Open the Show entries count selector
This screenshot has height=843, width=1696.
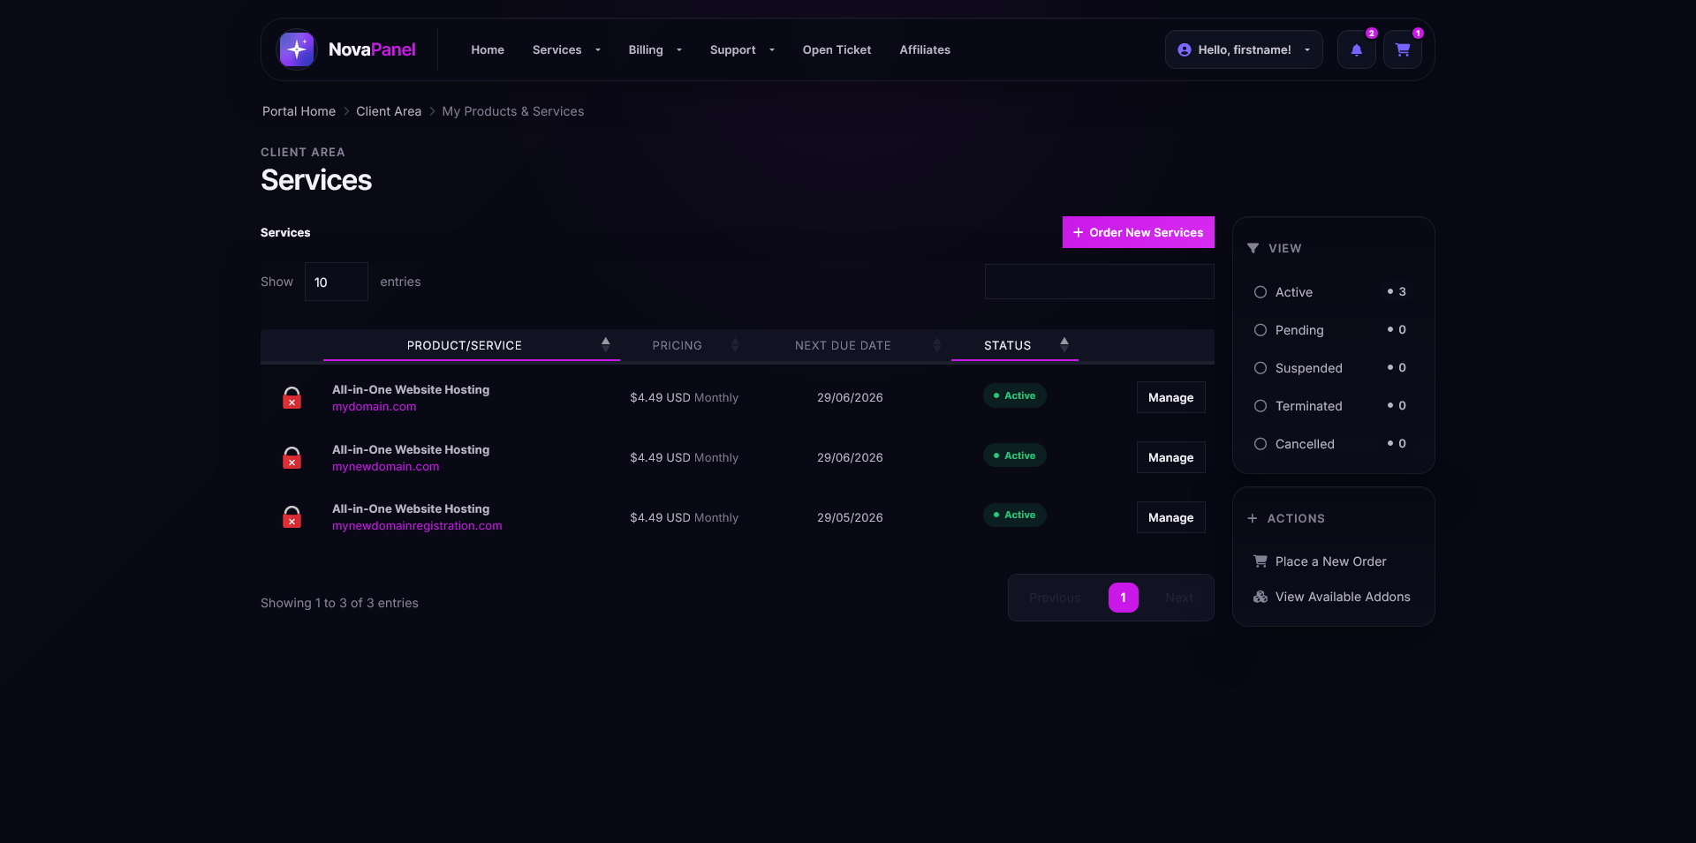(x=337, y=282)
